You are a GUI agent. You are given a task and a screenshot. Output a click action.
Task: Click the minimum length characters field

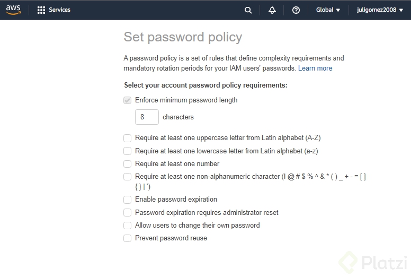point(147,117)
